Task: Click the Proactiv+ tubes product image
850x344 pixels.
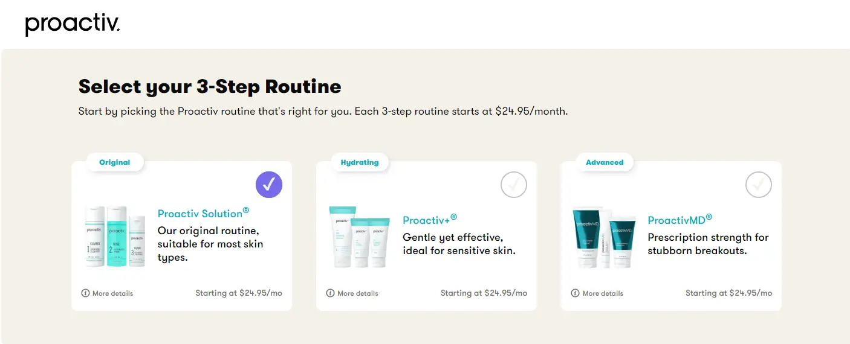Action: [x=359, y=237]
